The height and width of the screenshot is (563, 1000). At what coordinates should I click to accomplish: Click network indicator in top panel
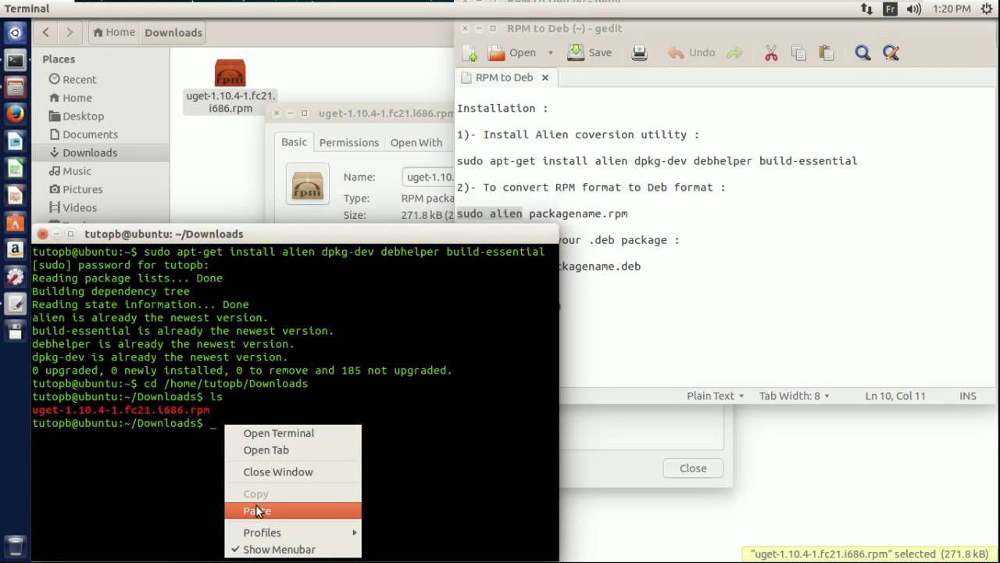coord(867,9)
